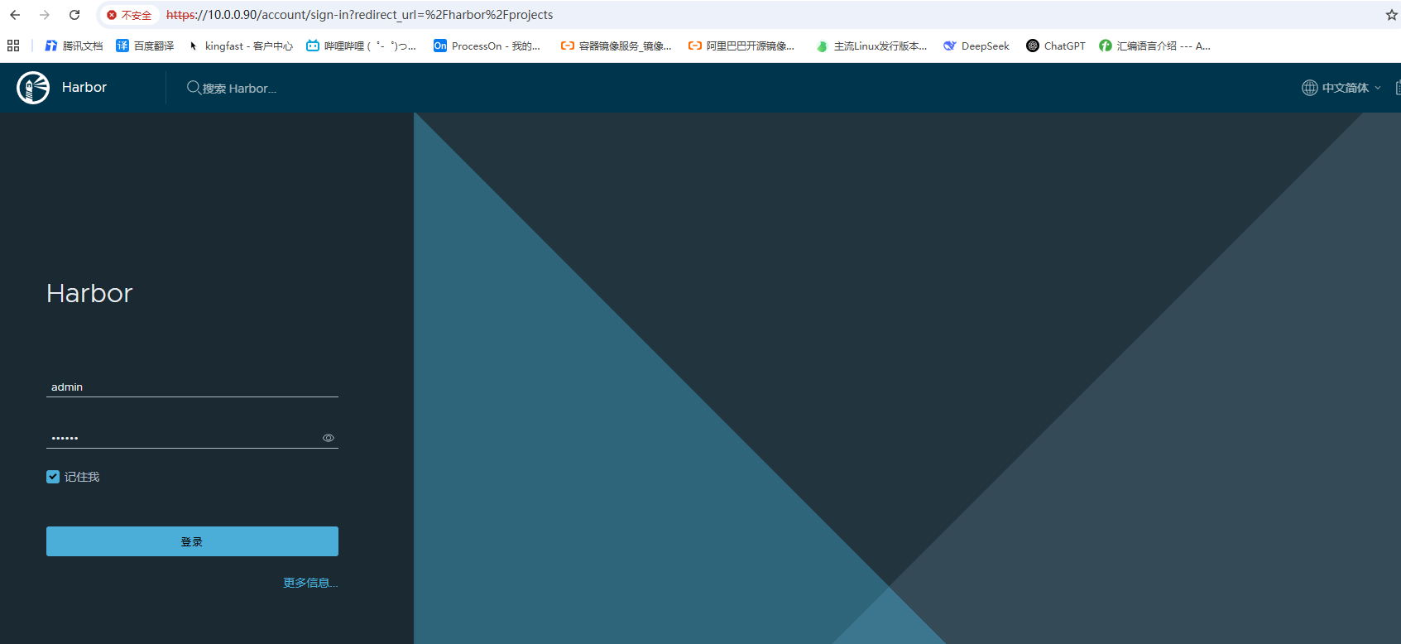Open the 百度翻译 bookmark
Viewport: 1401px width, 644px height.
click(x=145, y=46)
